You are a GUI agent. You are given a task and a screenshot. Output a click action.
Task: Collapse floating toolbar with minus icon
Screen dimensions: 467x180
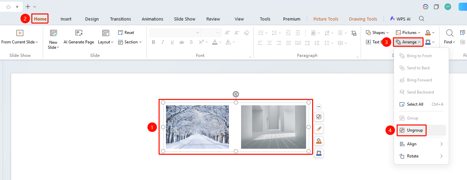pos(319,107)
